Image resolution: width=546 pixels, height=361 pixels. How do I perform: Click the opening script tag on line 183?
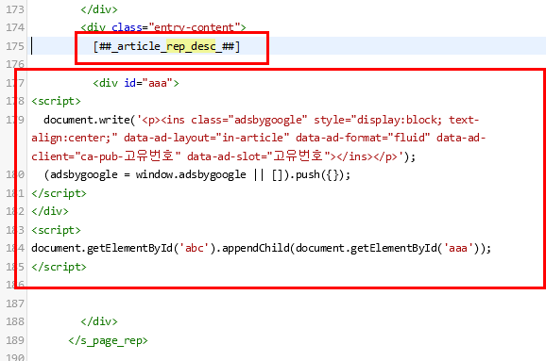[x=56, y=230]
